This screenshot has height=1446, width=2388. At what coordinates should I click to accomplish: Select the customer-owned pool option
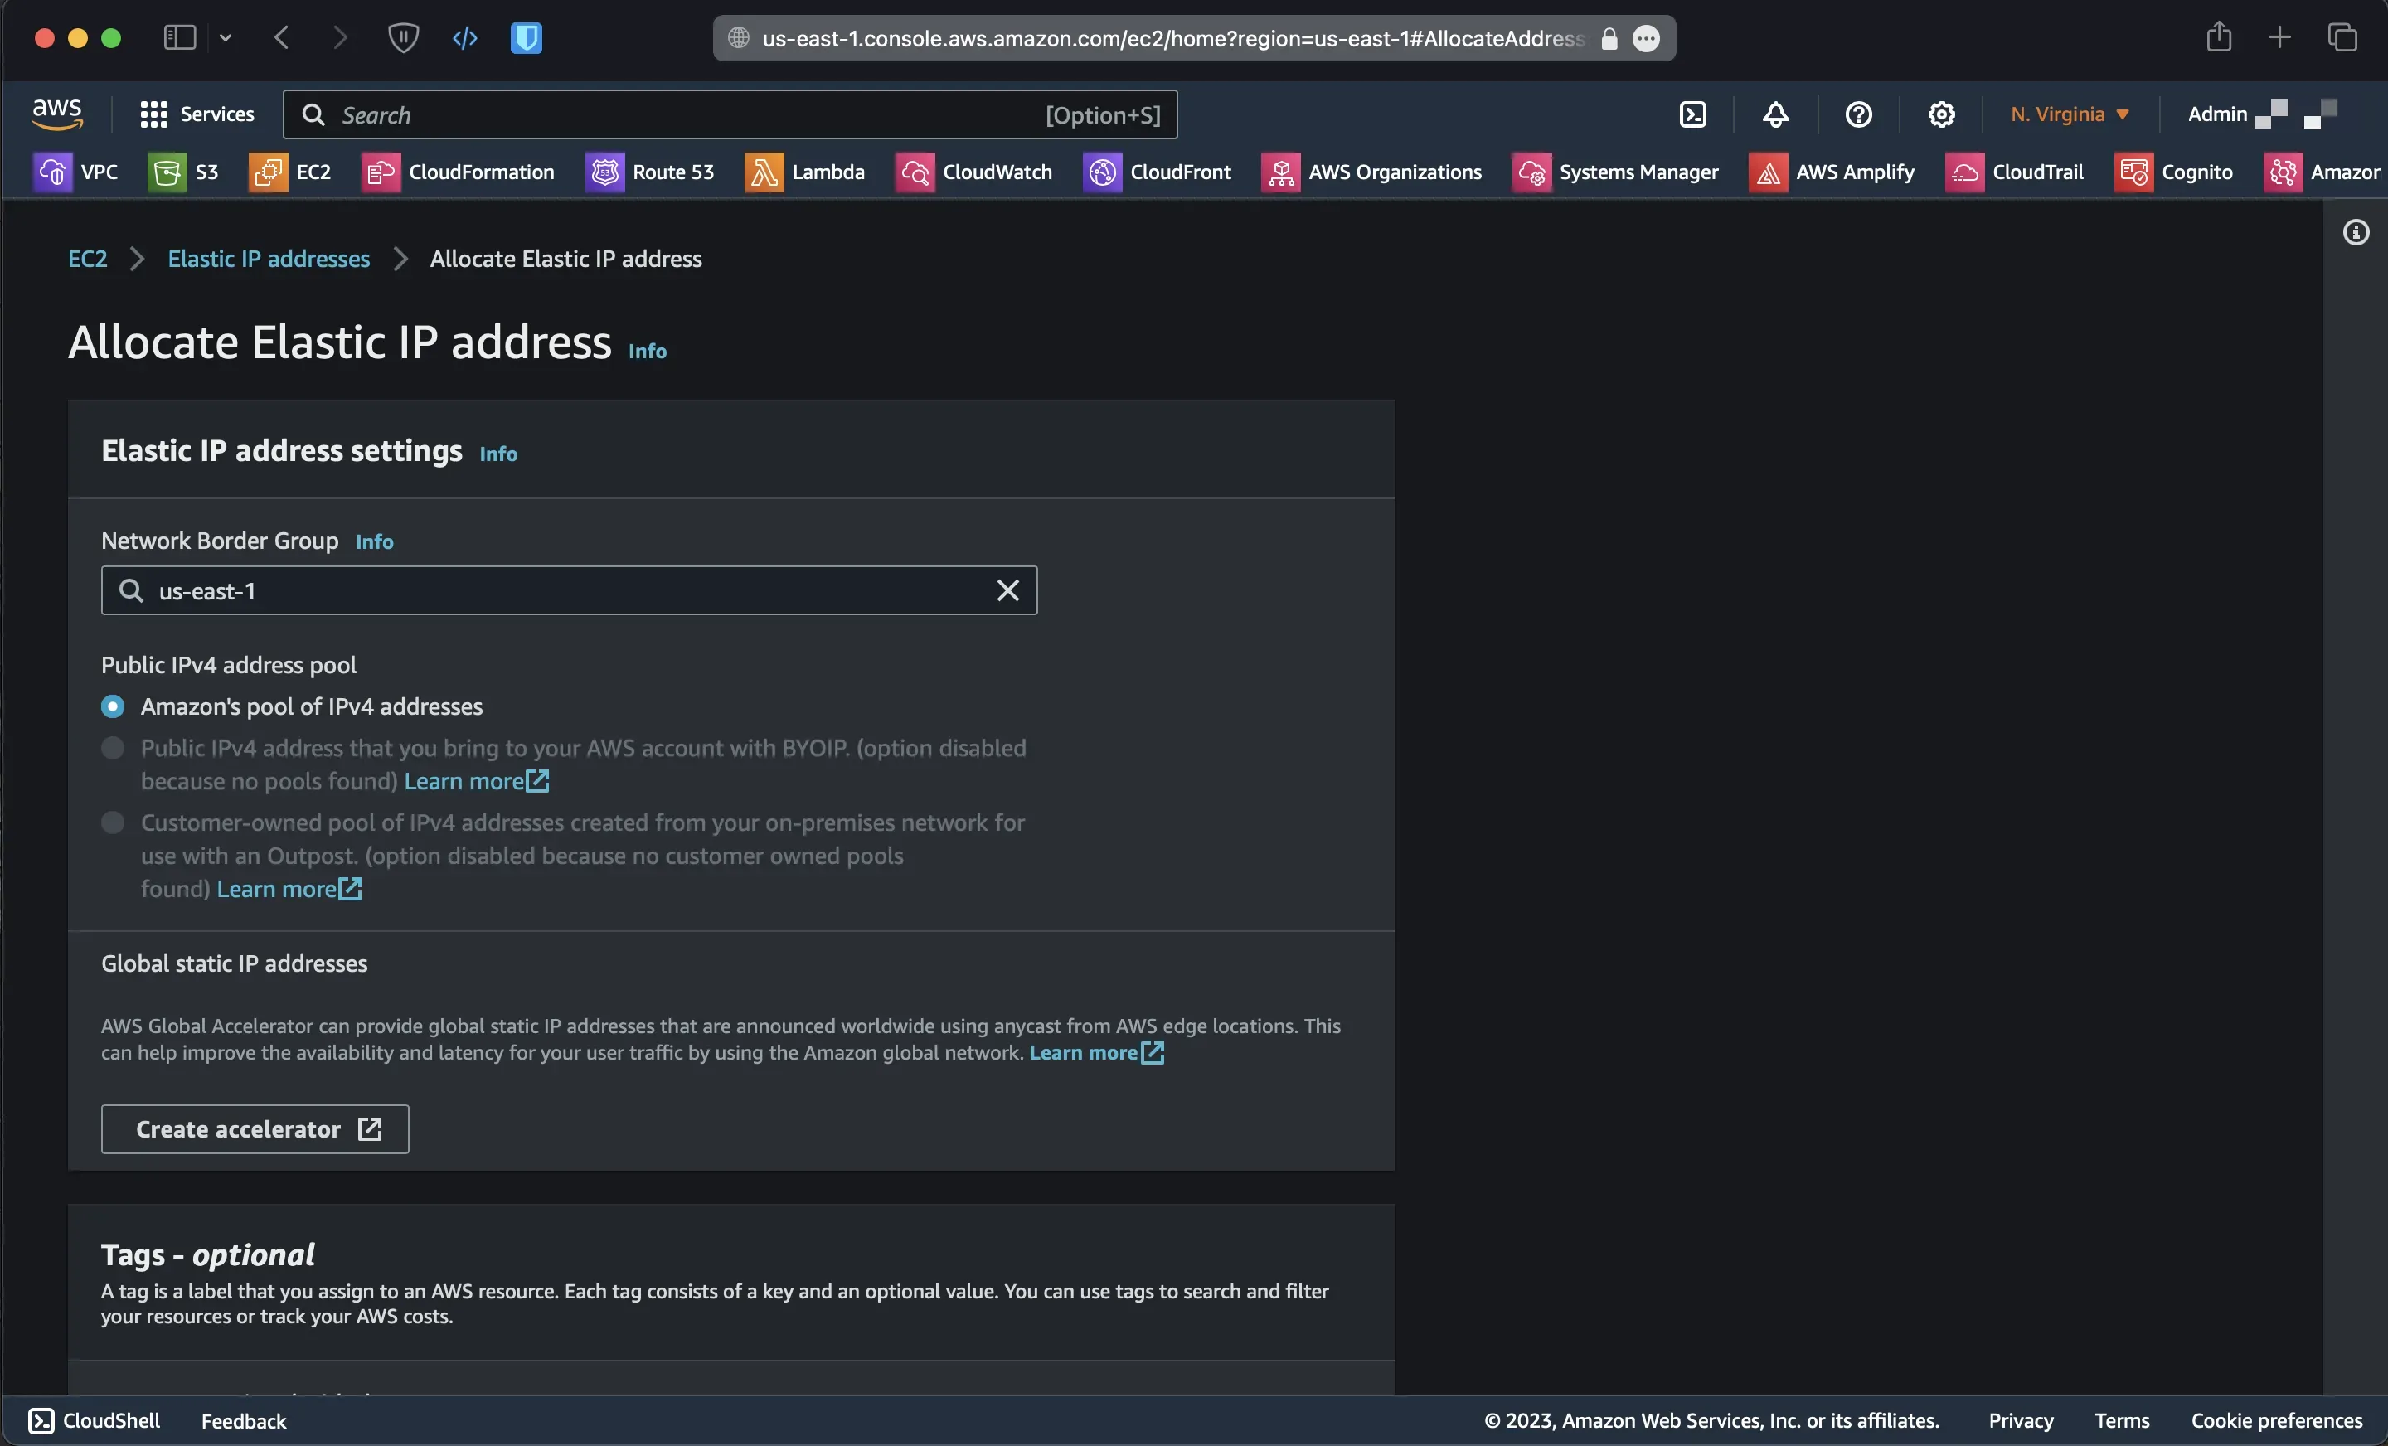tap(113, 822)
